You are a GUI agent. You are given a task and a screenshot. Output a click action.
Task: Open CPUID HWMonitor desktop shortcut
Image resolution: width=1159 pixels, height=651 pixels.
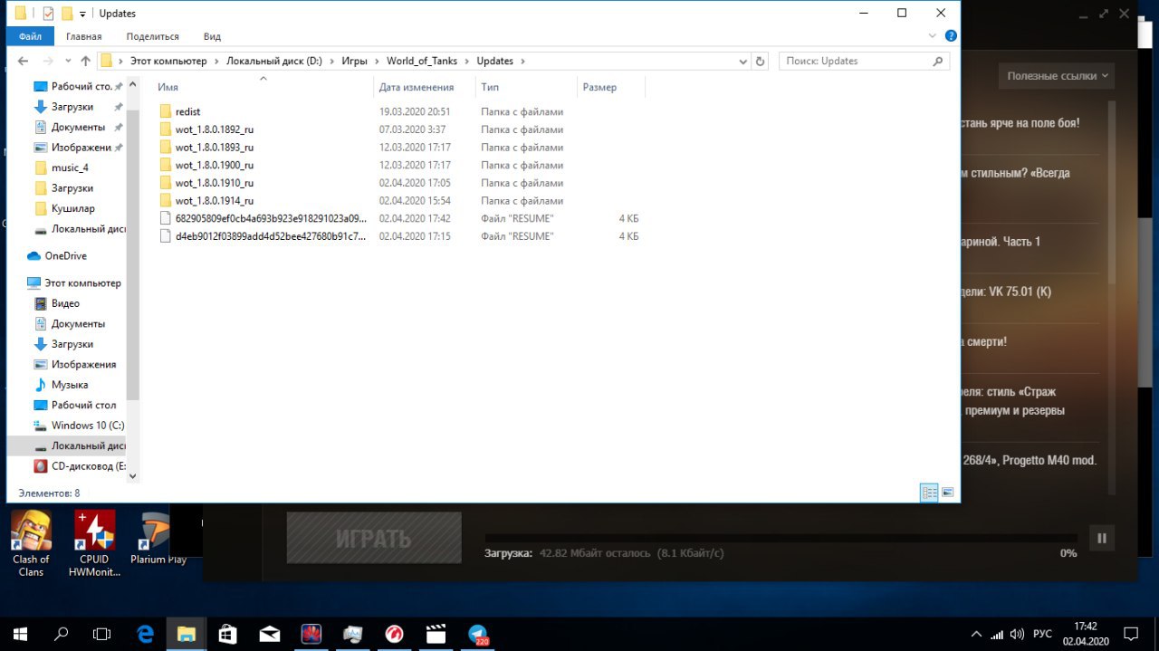point(94,543)
